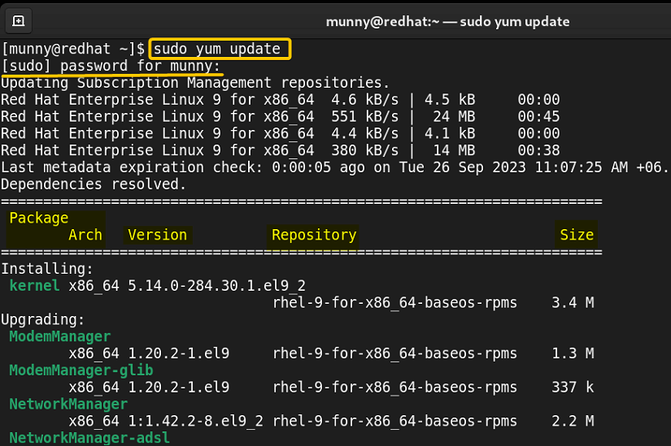Image resolution: width=671 pixels, height=446 pixels.
Task: Click the 'ModemManager' package name
Action: point(60,336)
